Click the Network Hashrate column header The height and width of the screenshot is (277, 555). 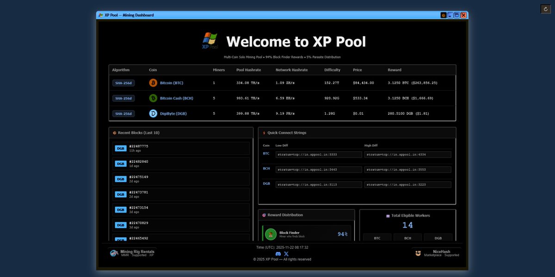[293, 70]
